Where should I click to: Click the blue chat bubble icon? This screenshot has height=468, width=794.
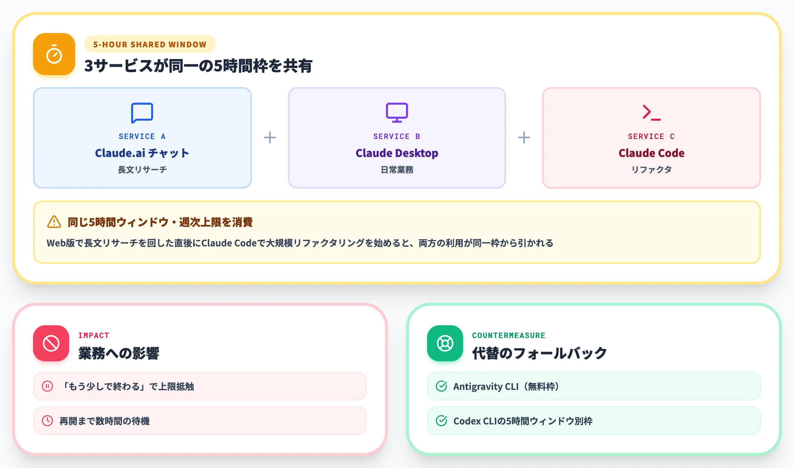142,113
